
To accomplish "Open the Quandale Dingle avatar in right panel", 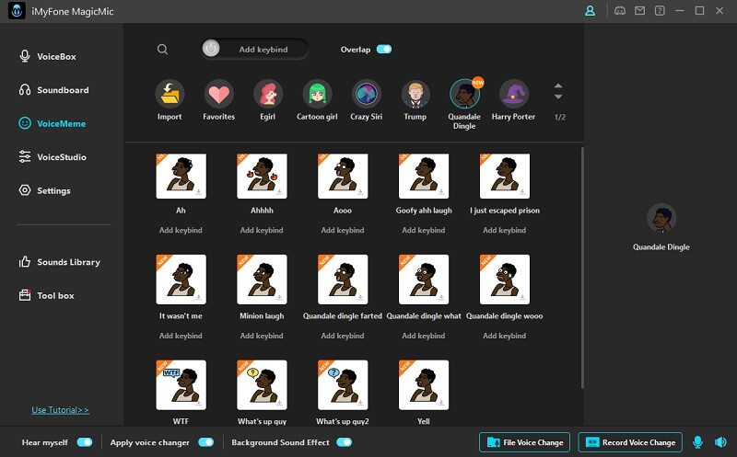I will click(661, 218).
